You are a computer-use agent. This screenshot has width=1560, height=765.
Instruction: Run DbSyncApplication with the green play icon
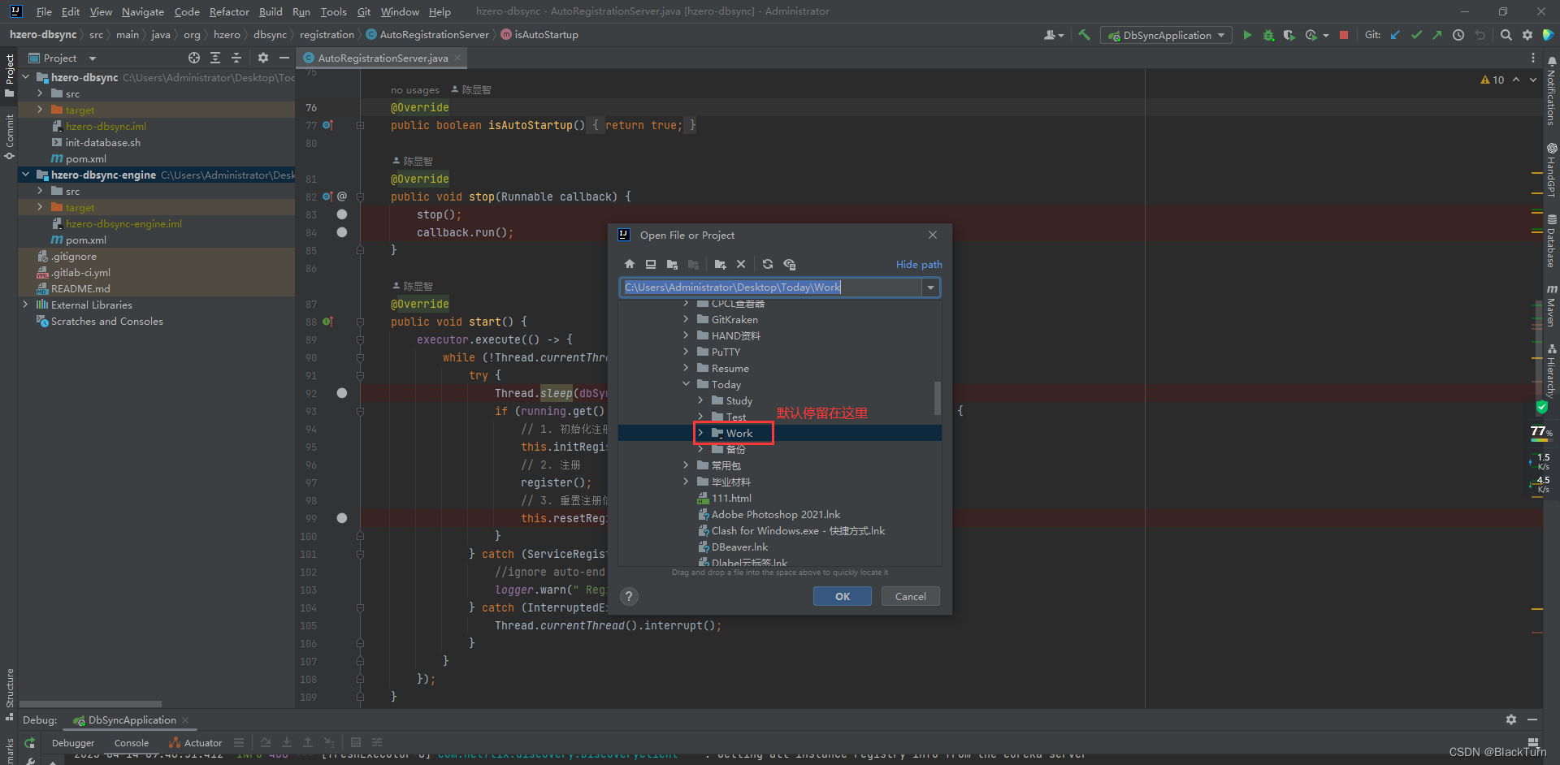(1247, 35)
